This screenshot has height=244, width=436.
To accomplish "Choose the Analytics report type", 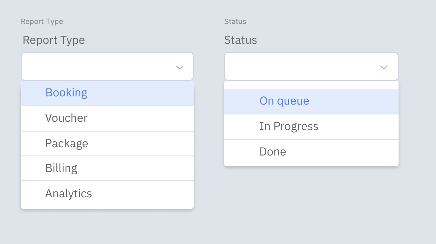I will tap(69, 194).
